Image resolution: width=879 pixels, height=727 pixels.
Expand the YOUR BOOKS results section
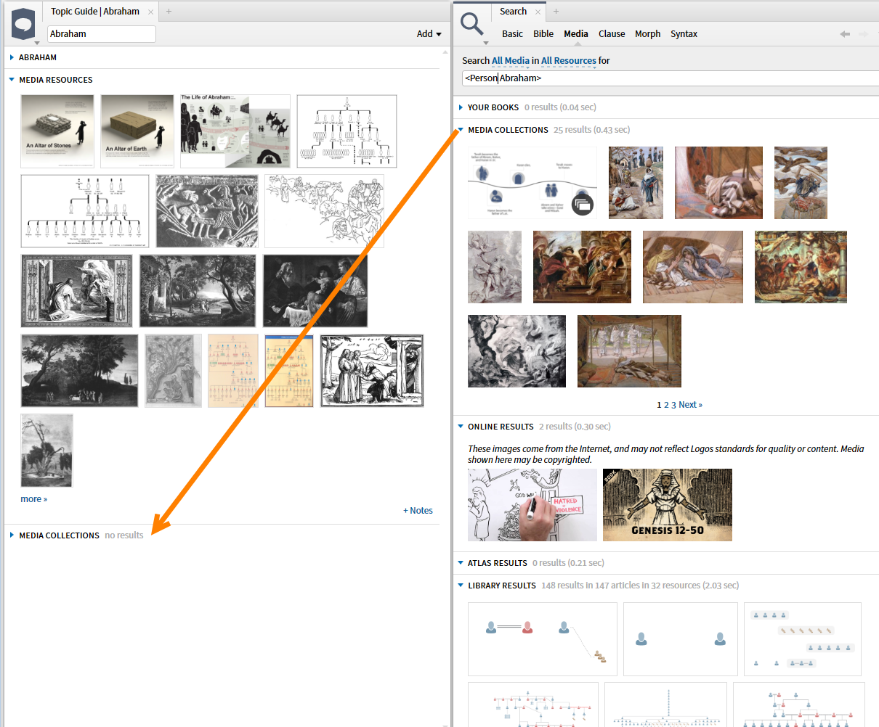pos(461,107)
